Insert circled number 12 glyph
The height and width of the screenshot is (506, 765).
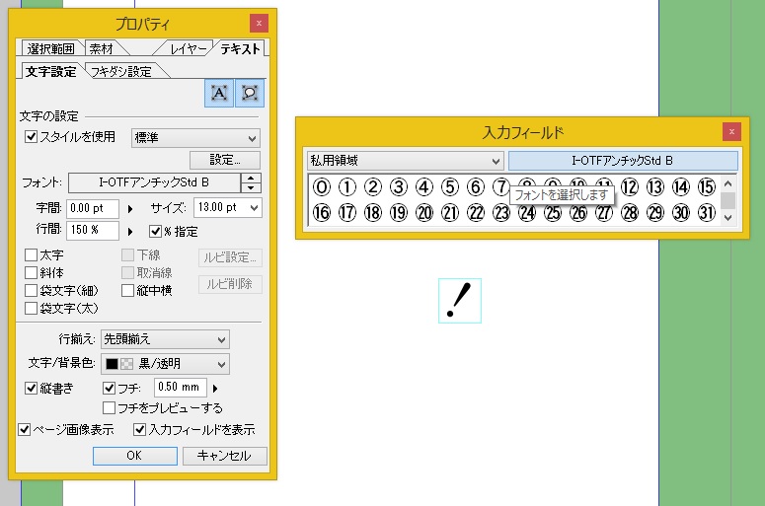tap(630, 187)
